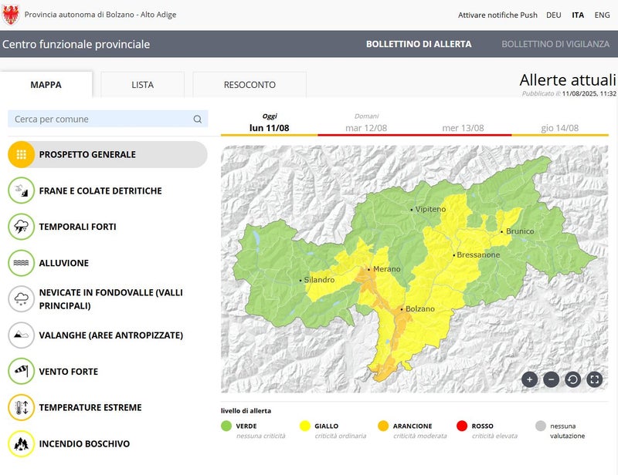Choose the forest fire icon
618x475 pixels.
point(22,443)
